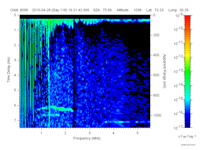Click the date '2010-04-28 (Day 118)' text
Screen dimensions: 200x150
coord(49,10)
